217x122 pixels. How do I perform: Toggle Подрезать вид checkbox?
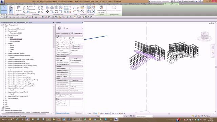click(x=70, y=68)
